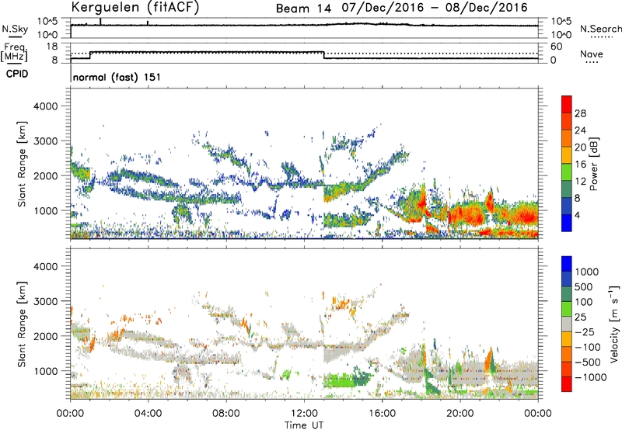Click the '60' Nave axis tick
The height and width of the screenshot is (430, 622).
556,47
